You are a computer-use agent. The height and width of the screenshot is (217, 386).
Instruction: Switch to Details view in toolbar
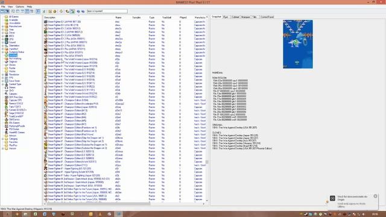27,11
